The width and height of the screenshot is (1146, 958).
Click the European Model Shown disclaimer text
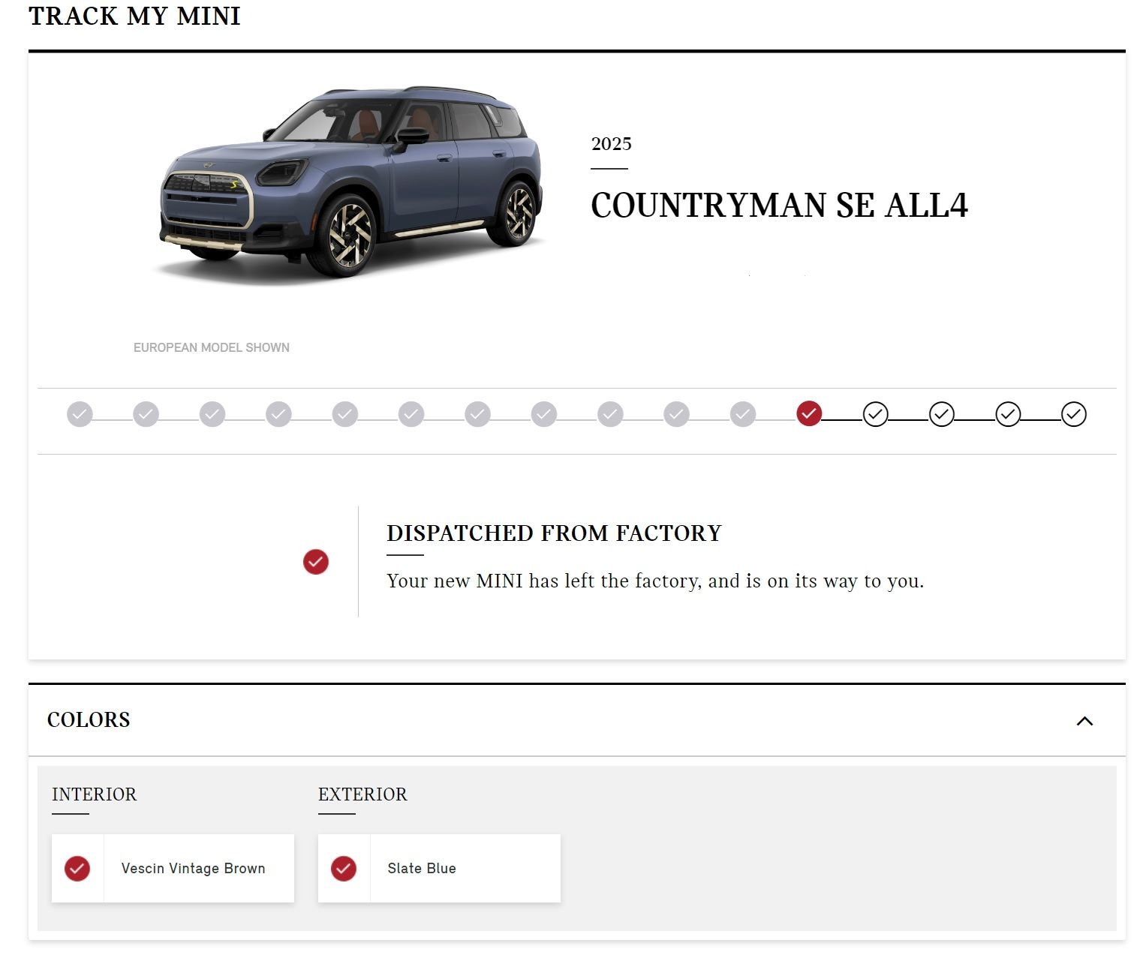(211, 347)
